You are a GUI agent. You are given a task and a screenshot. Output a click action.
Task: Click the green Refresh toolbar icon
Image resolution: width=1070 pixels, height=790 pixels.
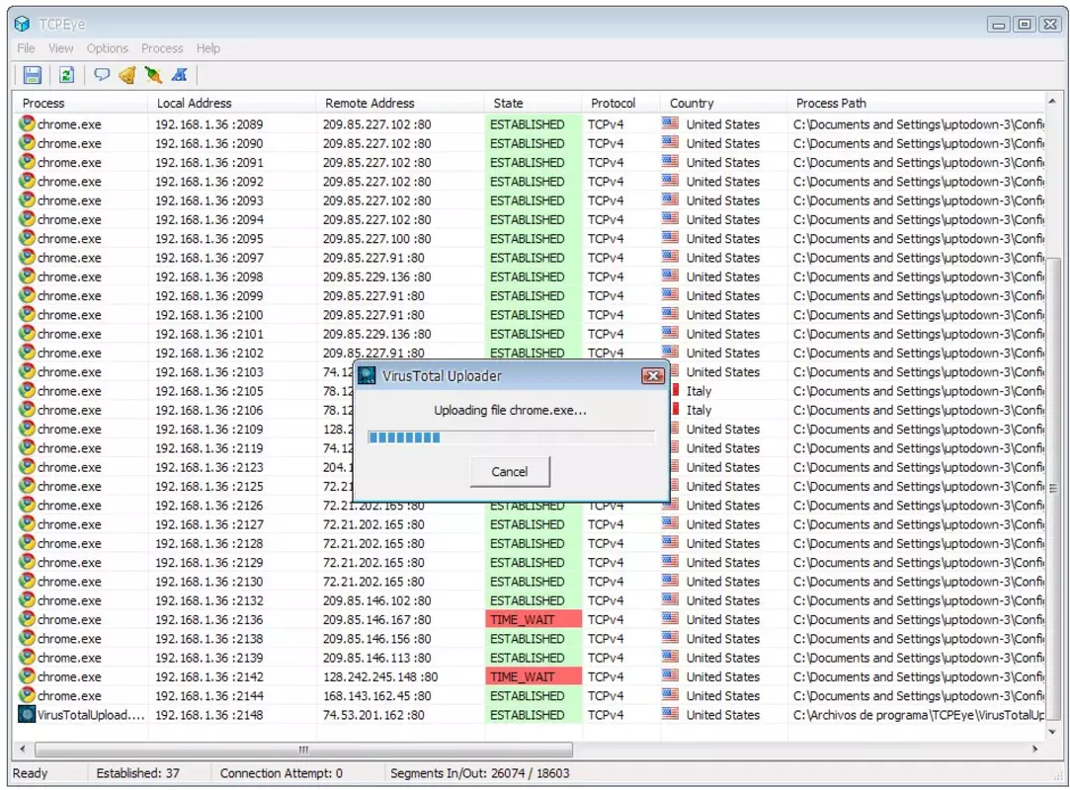(x=66, y=75)
